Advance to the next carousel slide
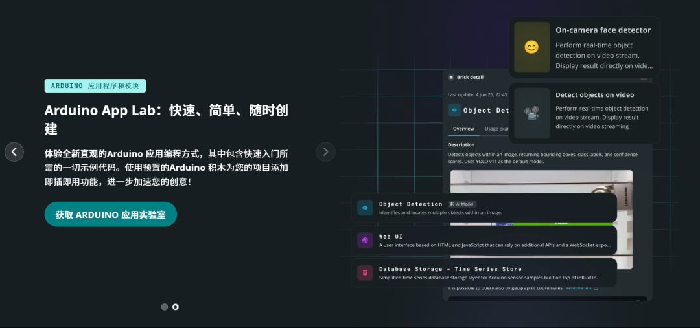The height and width of the screenshot is (328, 700). pos(325,152)
